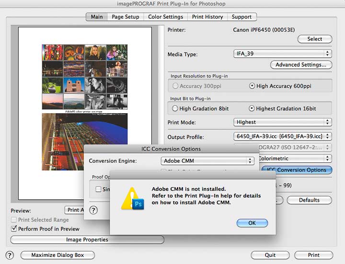
Task: Click printer name Canon iPF6450 (00053E)
Action: click(x=264, y=30)
